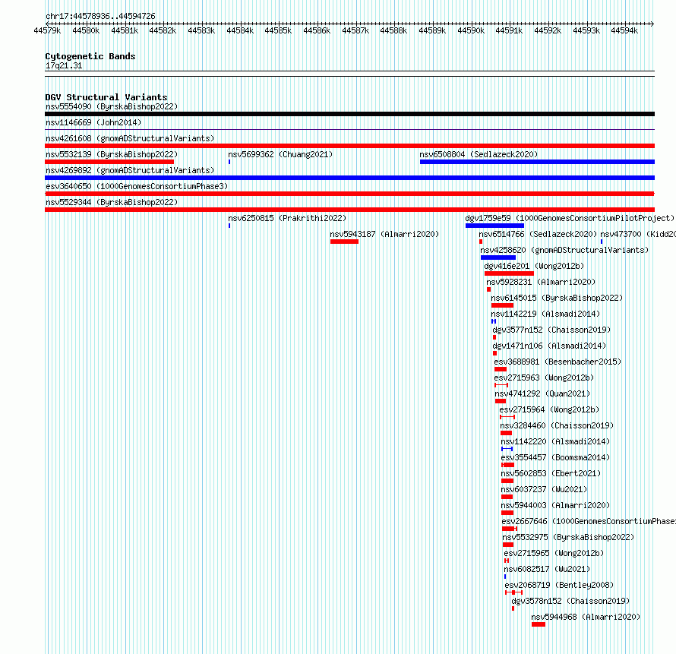Open nsv1146669 (John2014) variant label
This screenshot has height=654, width=676.
coord(93,122)
